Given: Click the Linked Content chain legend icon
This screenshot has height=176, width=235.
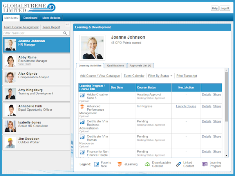Looking at the screenshot, I should click(x=178, y=165).
